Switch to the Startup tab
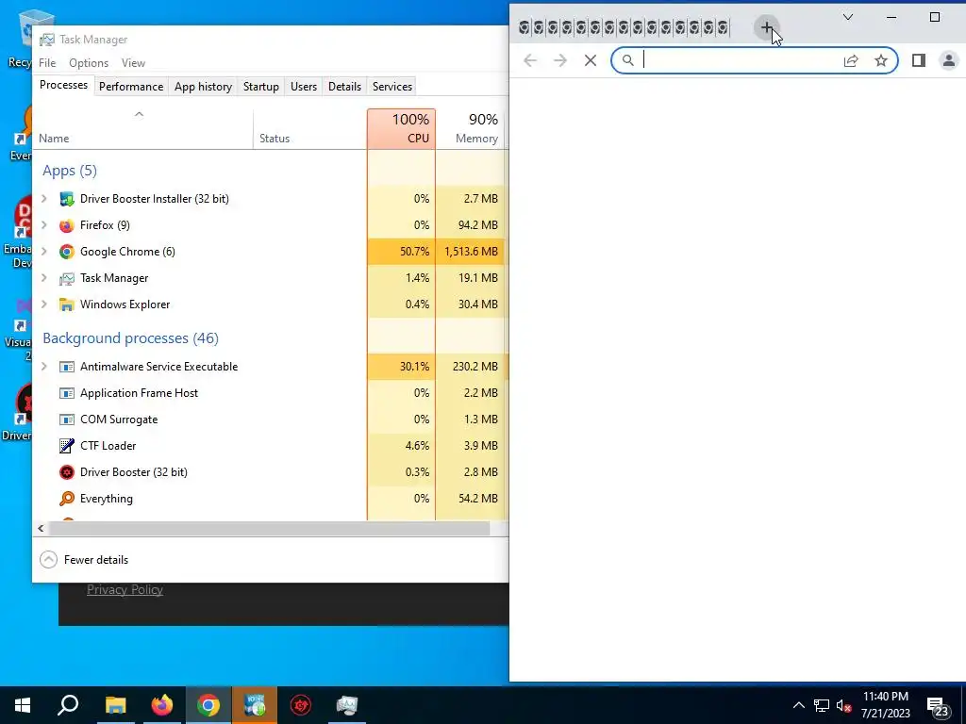966x724 pixels. (x=261, y=87)
